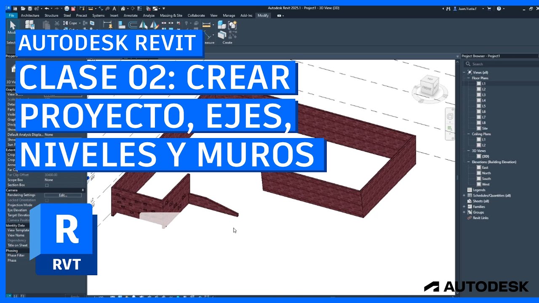
Task: Click the navigation wheel icon in view
Action: point(450,117)
